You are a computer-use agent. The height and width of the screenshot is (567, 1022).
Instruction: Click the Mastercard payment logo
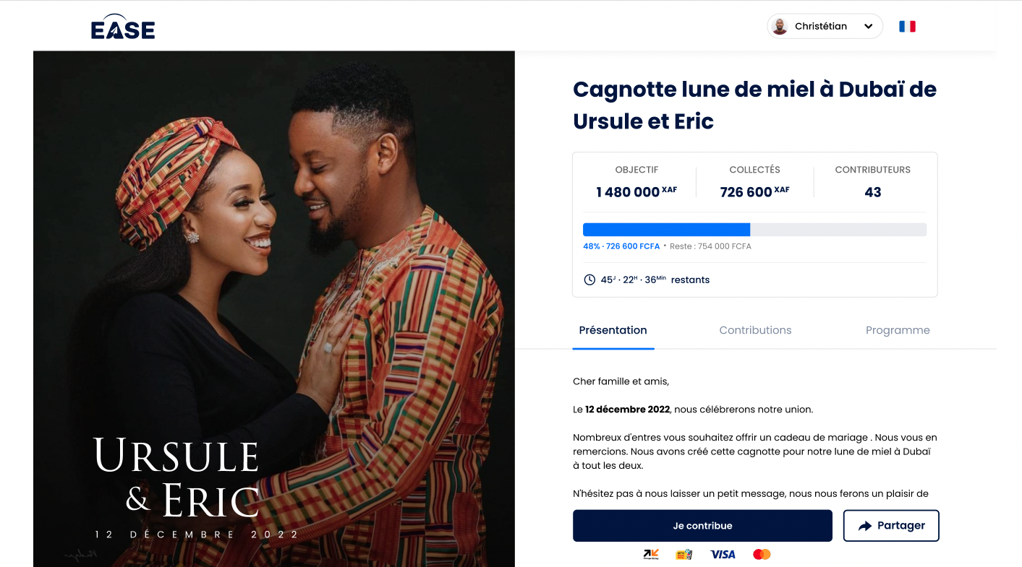762,554
